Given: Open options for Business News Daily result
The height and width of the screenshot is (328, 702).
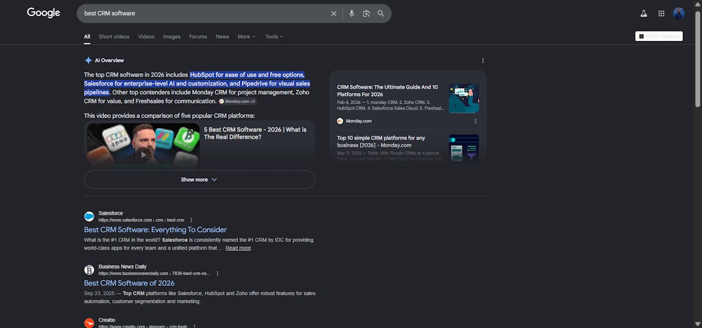Looking at the screenshot, I should [x=218, y=273].
